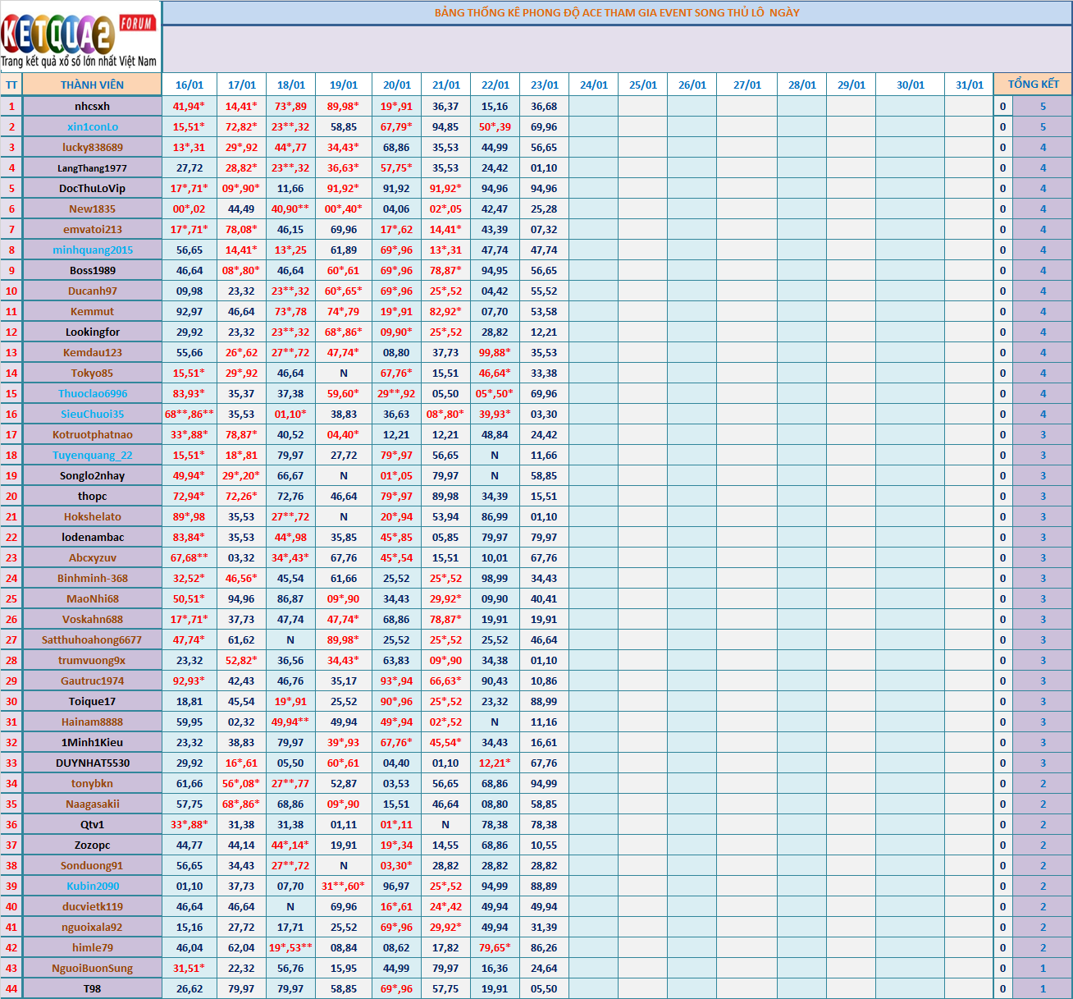This screenshot has height=999, width=1073.
Task: Select member name Ducanh97
Action: (92, 291)
